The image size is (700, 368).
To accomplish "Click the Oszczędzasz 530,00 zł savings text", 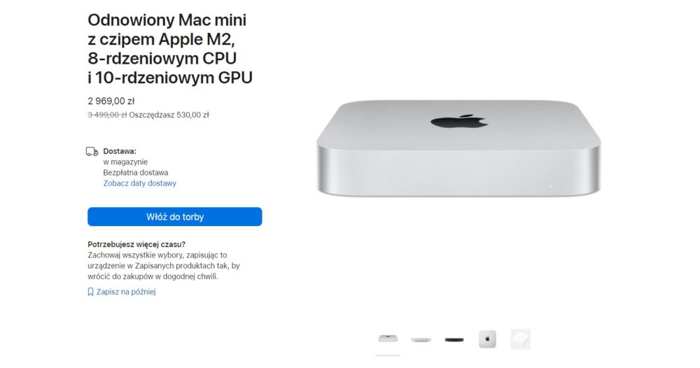I will click(169, 115).
